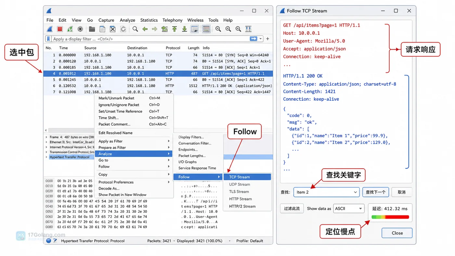The height and width of the screenshot is (256, 455).
Task: Choose TLS Stream from Follow submenu
Action: 247,192
